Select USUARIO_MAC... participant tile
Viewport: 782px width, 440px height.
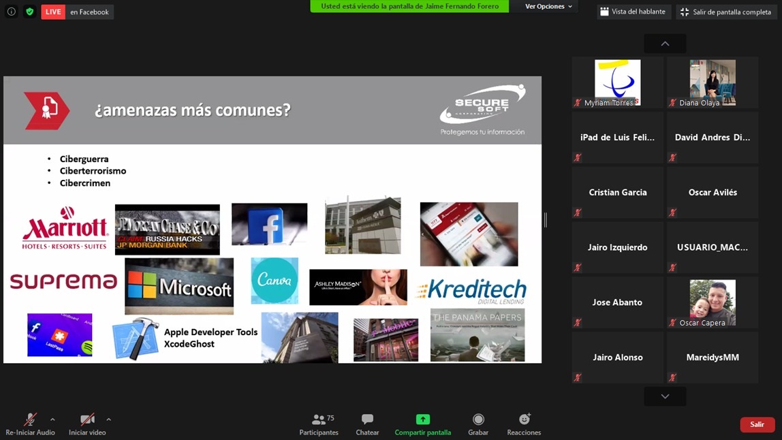tap(713, 247)
